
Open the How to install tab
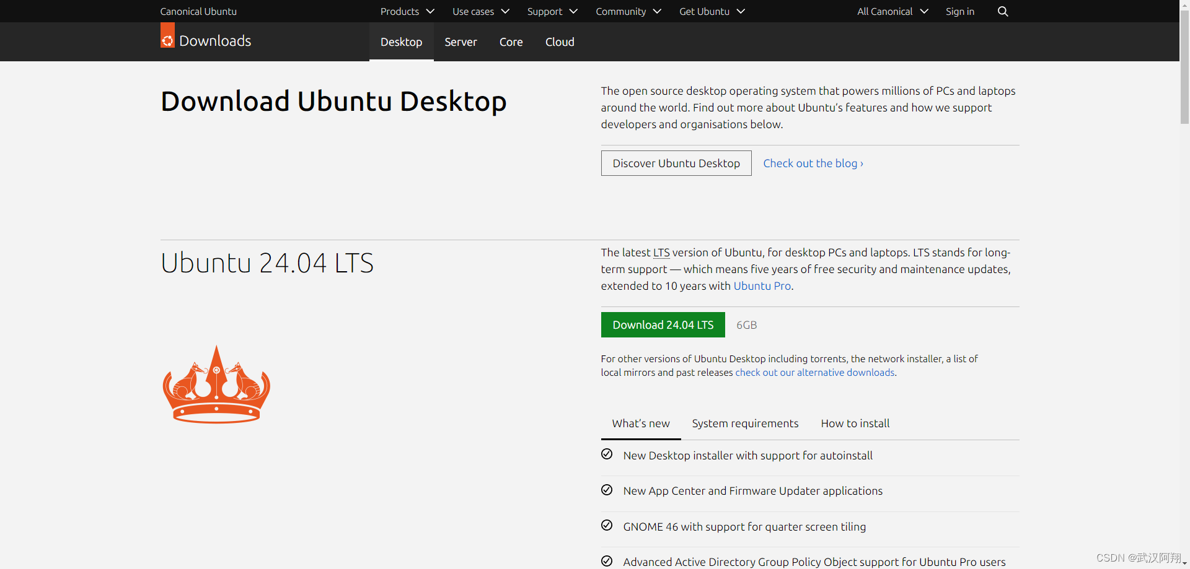click(x=855, y=423)
